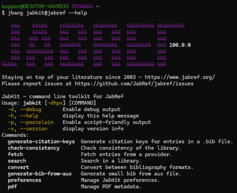Click 'JabKit - command line toolkit for JabRef' line
This screenshot has height=193, width=237.
(63, 97)
